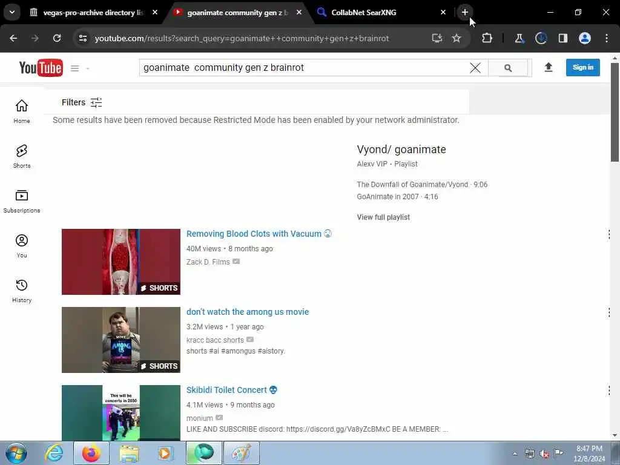
Task: Open Chrome Labs flask icon
Action: (x=519, y=38)
